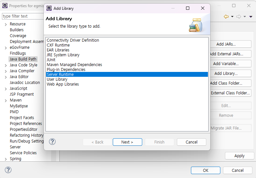Open FindBugs properties page
Viewport: 256px width, 178px height.
click(18, 53)
